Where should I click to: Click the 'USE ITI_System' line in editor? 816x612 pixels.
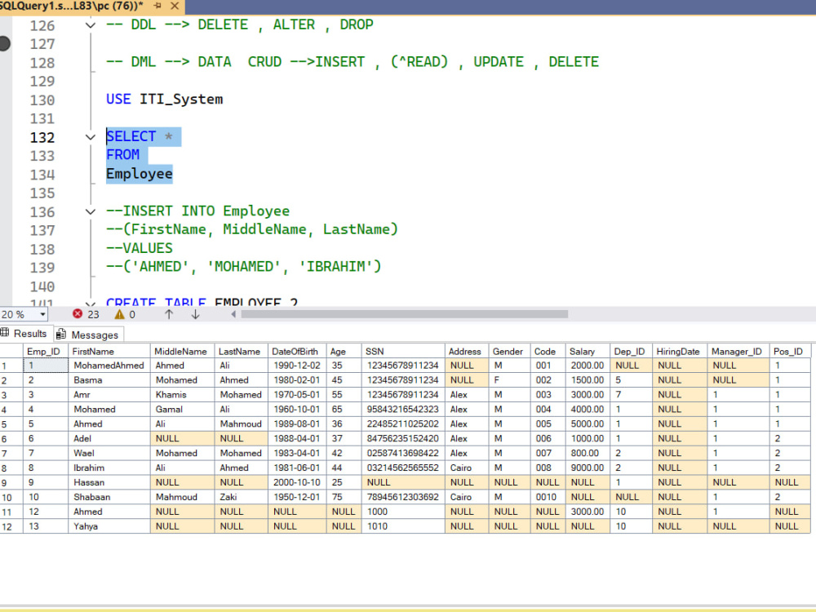click(165, 99)
